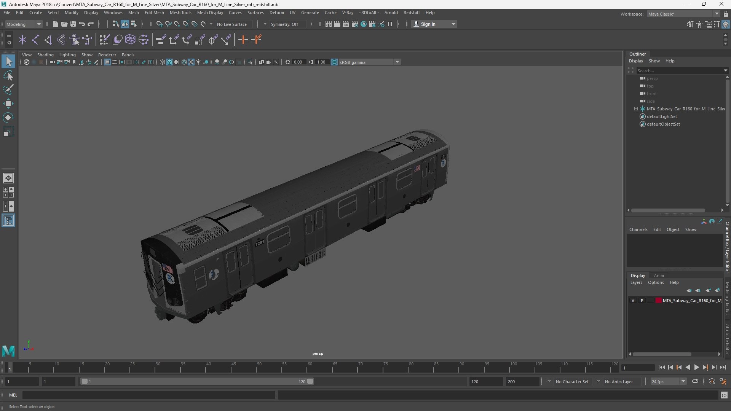
Task: Toggle layer visibility V box
Action: click(633, 301)
